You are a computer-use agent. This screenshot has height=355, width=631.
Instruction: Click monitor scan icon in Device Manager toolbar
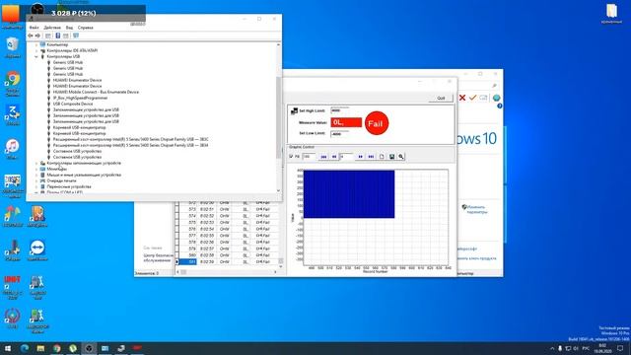tap(76, 35)
